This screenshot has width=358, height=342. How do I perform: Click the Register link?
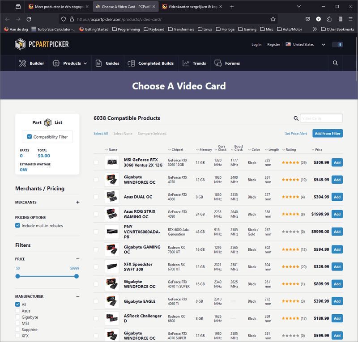tap(273, 45)
